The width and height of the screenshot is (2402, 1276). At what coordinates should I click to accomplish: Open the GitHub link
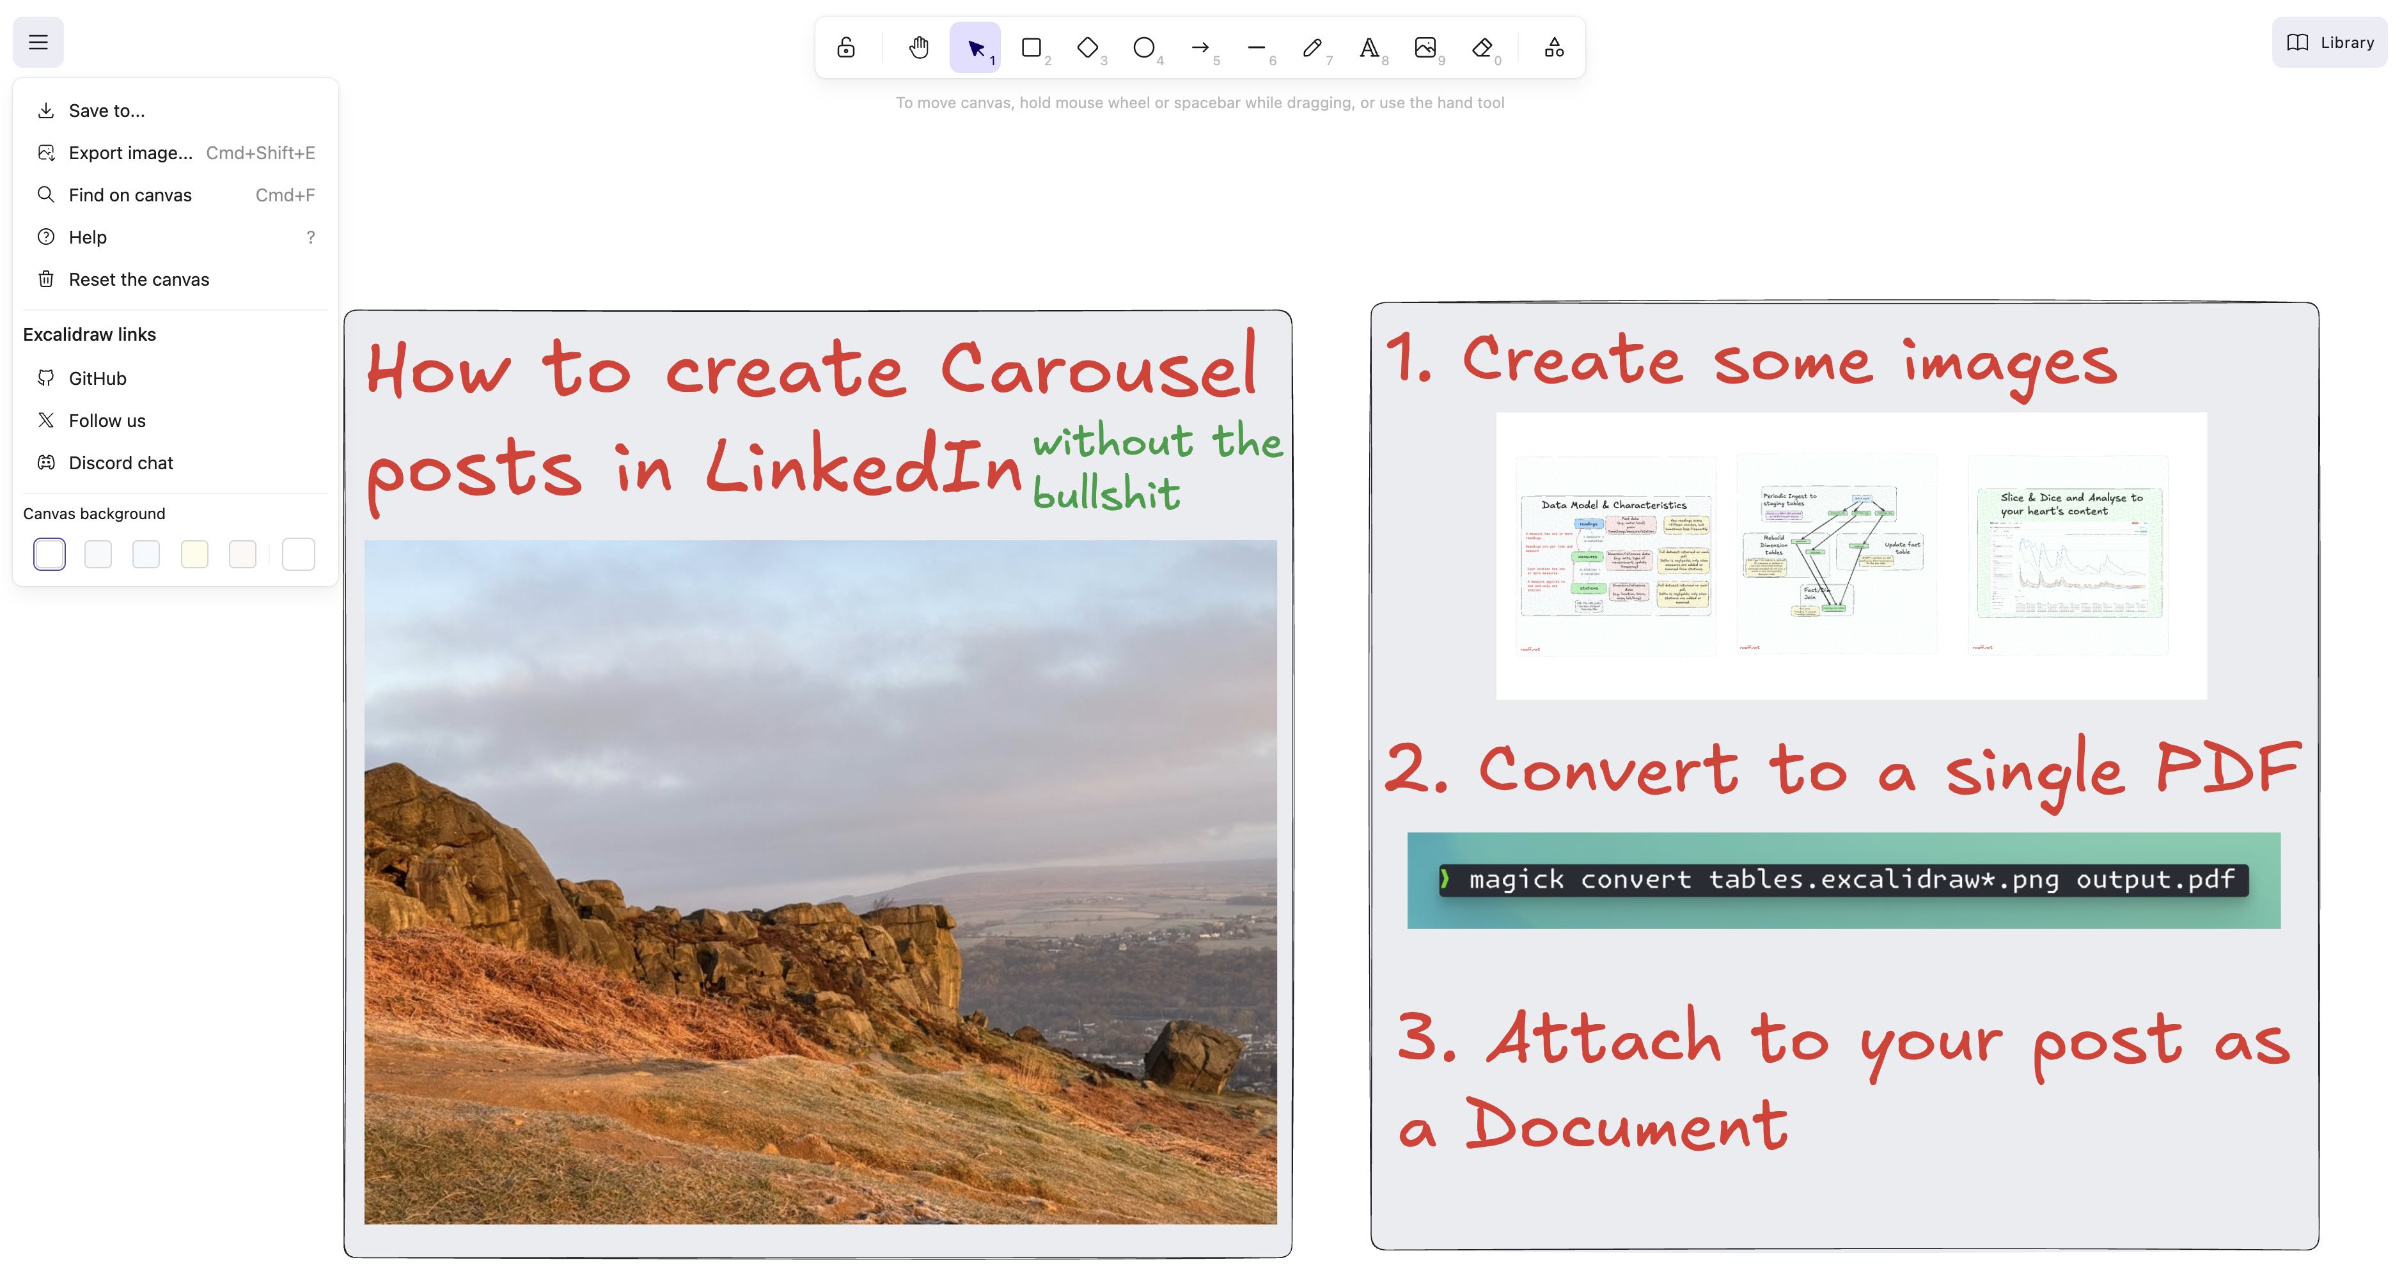pyautogui.click(x=97, y=378)
